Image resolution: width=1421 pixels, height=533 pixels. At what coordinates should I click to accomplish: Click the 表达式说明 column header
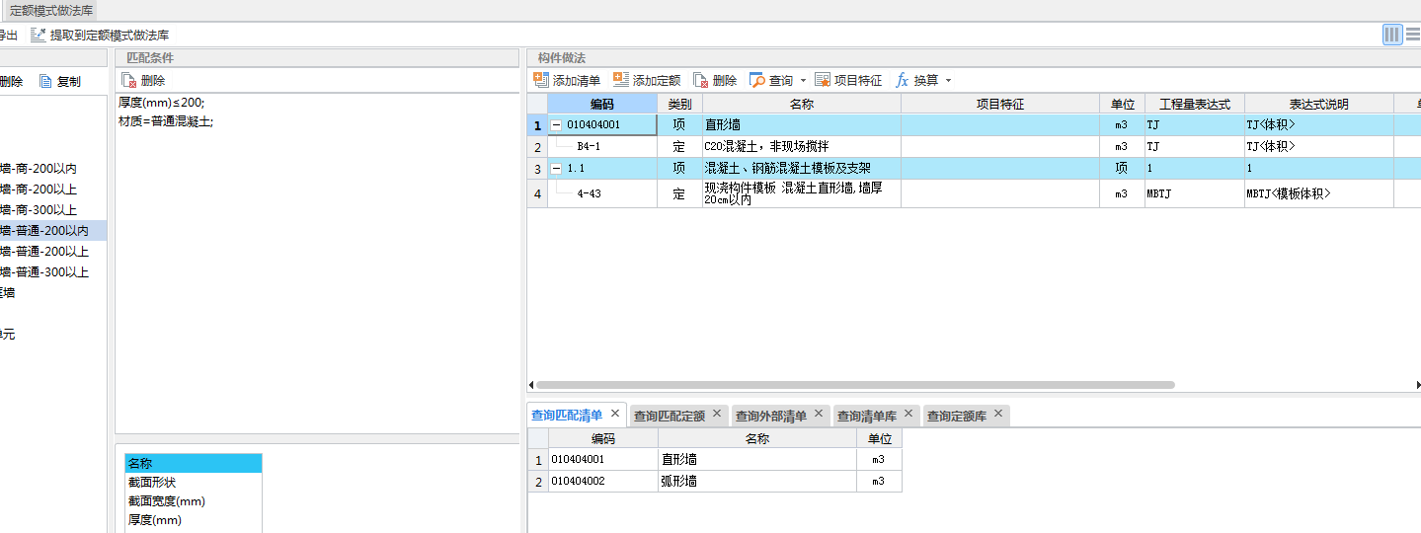1318,104
